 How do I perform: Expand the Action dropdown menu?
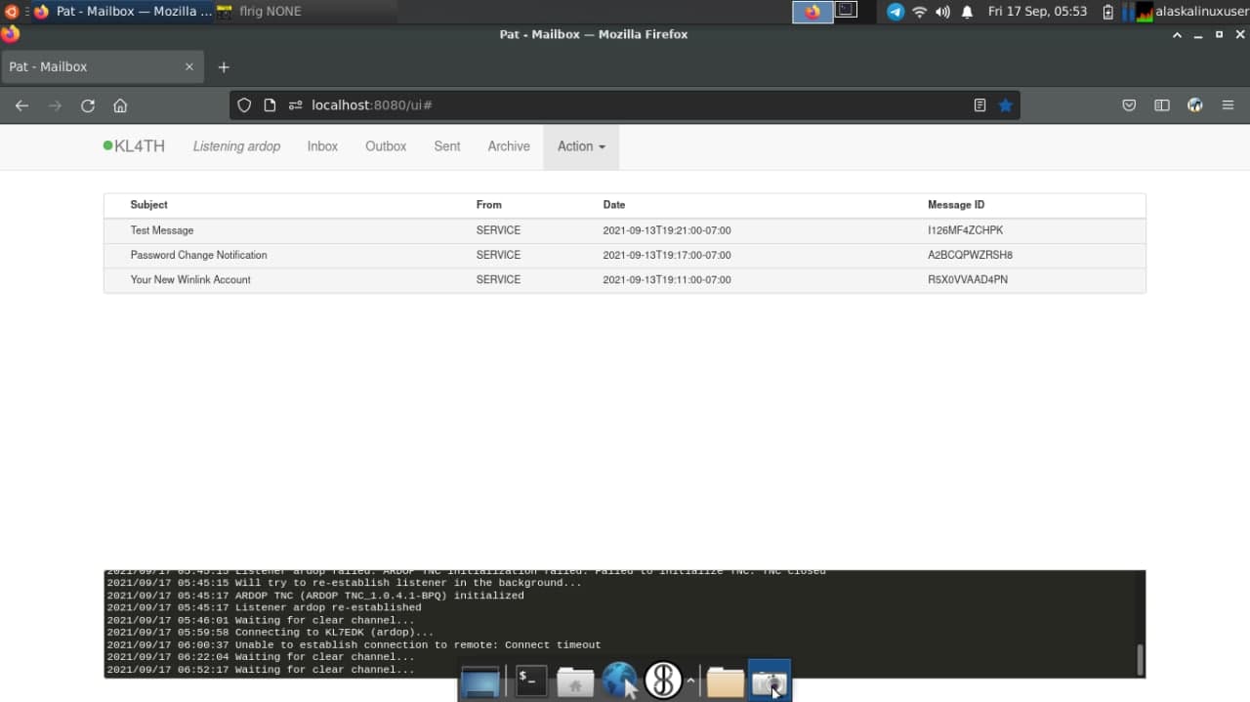pos(581,146)
